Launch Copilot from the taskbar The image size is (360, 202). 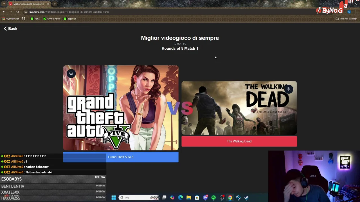[172, 198]
